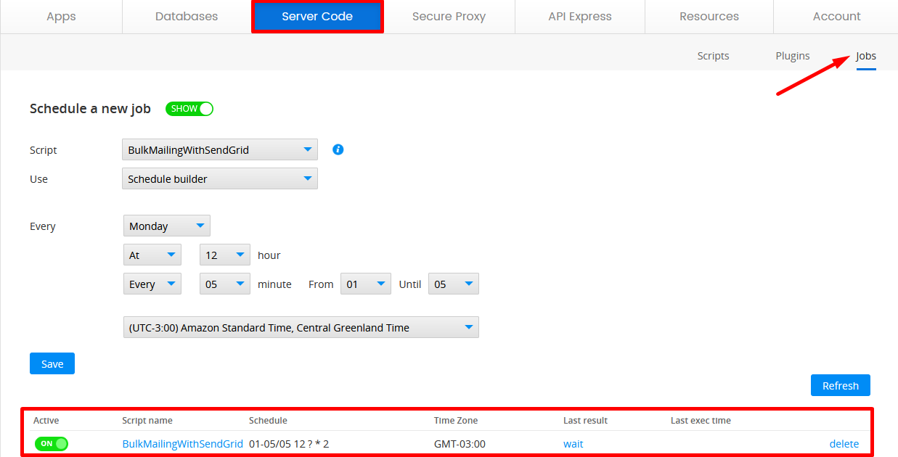898x457 pixels.
Task: Open the From dropdown showing 01
Action: tap(367, 284)
